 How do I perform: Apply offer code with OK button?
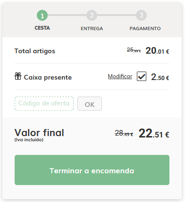tap(90, 104)
